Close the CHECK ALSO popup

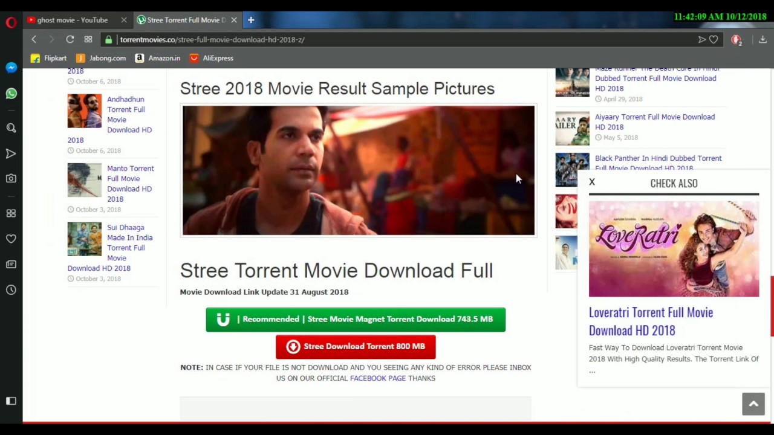coord(592,182)
